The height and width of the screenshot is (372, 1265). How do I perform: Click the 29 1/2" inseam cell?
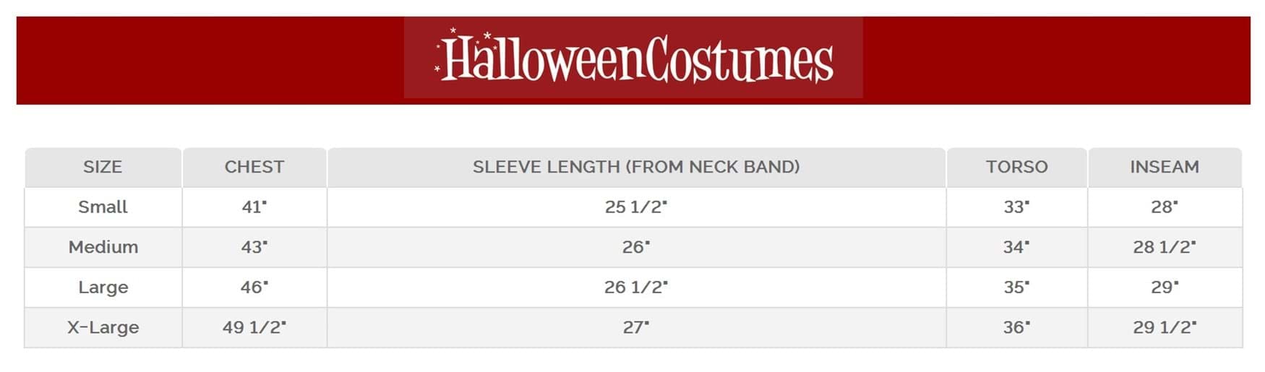point(1165,327)
